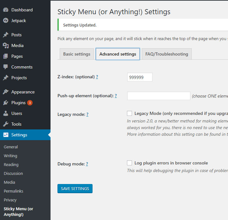Open Media under the Settings submenu
The width and height of the screenshot is (228, 220).
[9, 182]
